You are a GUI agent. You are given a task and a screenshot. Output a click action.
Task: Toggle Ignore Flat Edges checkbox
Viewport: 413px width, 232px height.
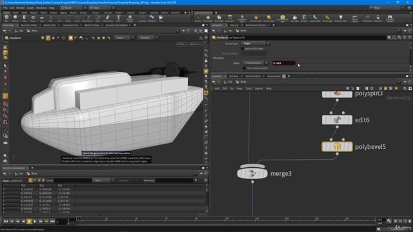(x=243, y=49)
